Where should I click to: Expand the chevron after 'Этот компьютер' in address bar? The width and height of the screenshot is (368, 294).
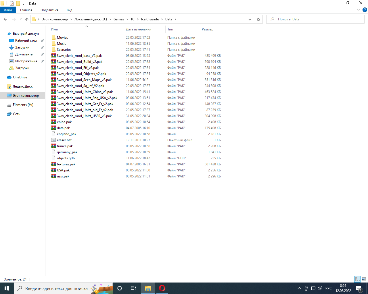[71, 19]
